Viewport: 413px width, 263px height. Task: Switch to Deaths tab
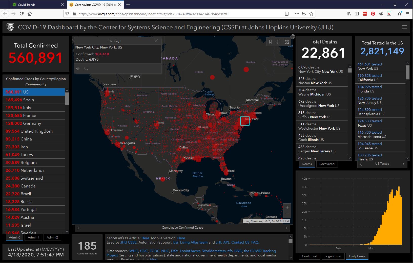[307, 164]
